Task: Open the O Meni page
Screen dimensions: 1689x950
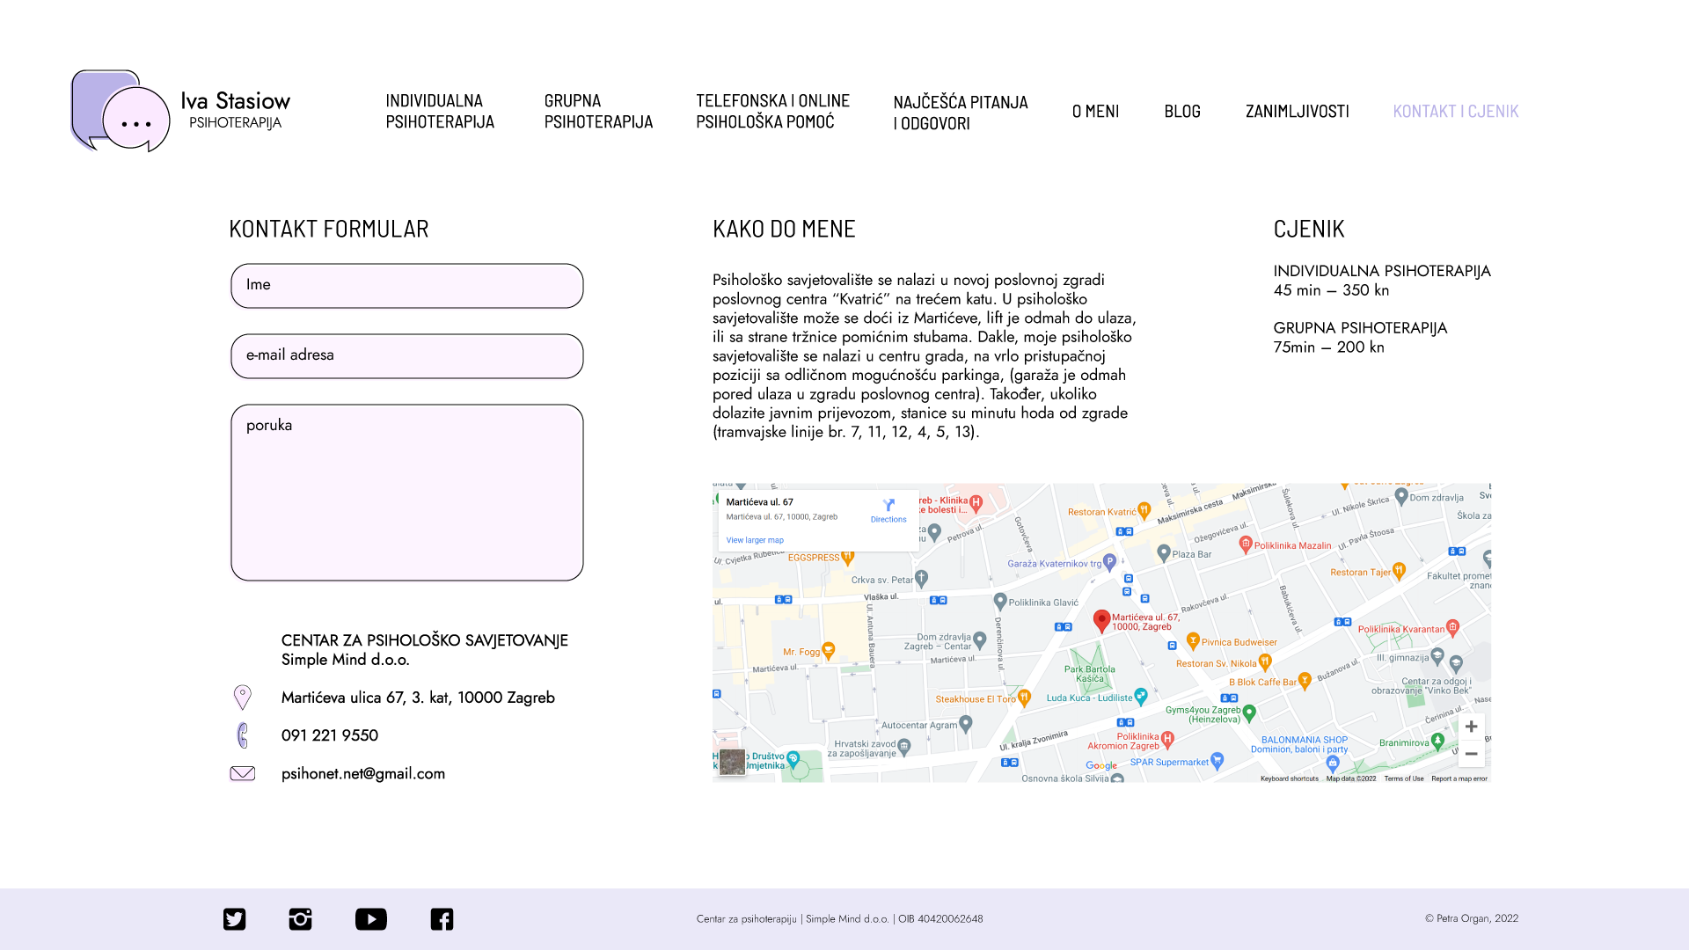Action: [x=1095, y=111]
